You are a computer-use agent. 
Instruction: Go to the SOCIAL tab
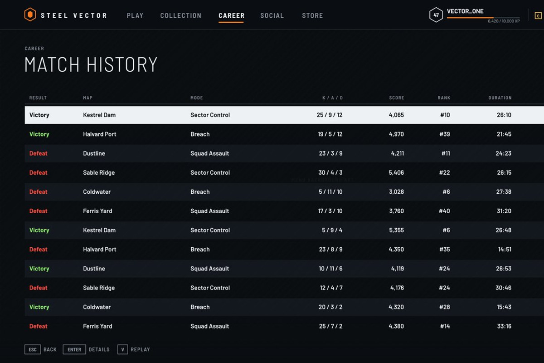pyautogui.click(x=273, y=15)
